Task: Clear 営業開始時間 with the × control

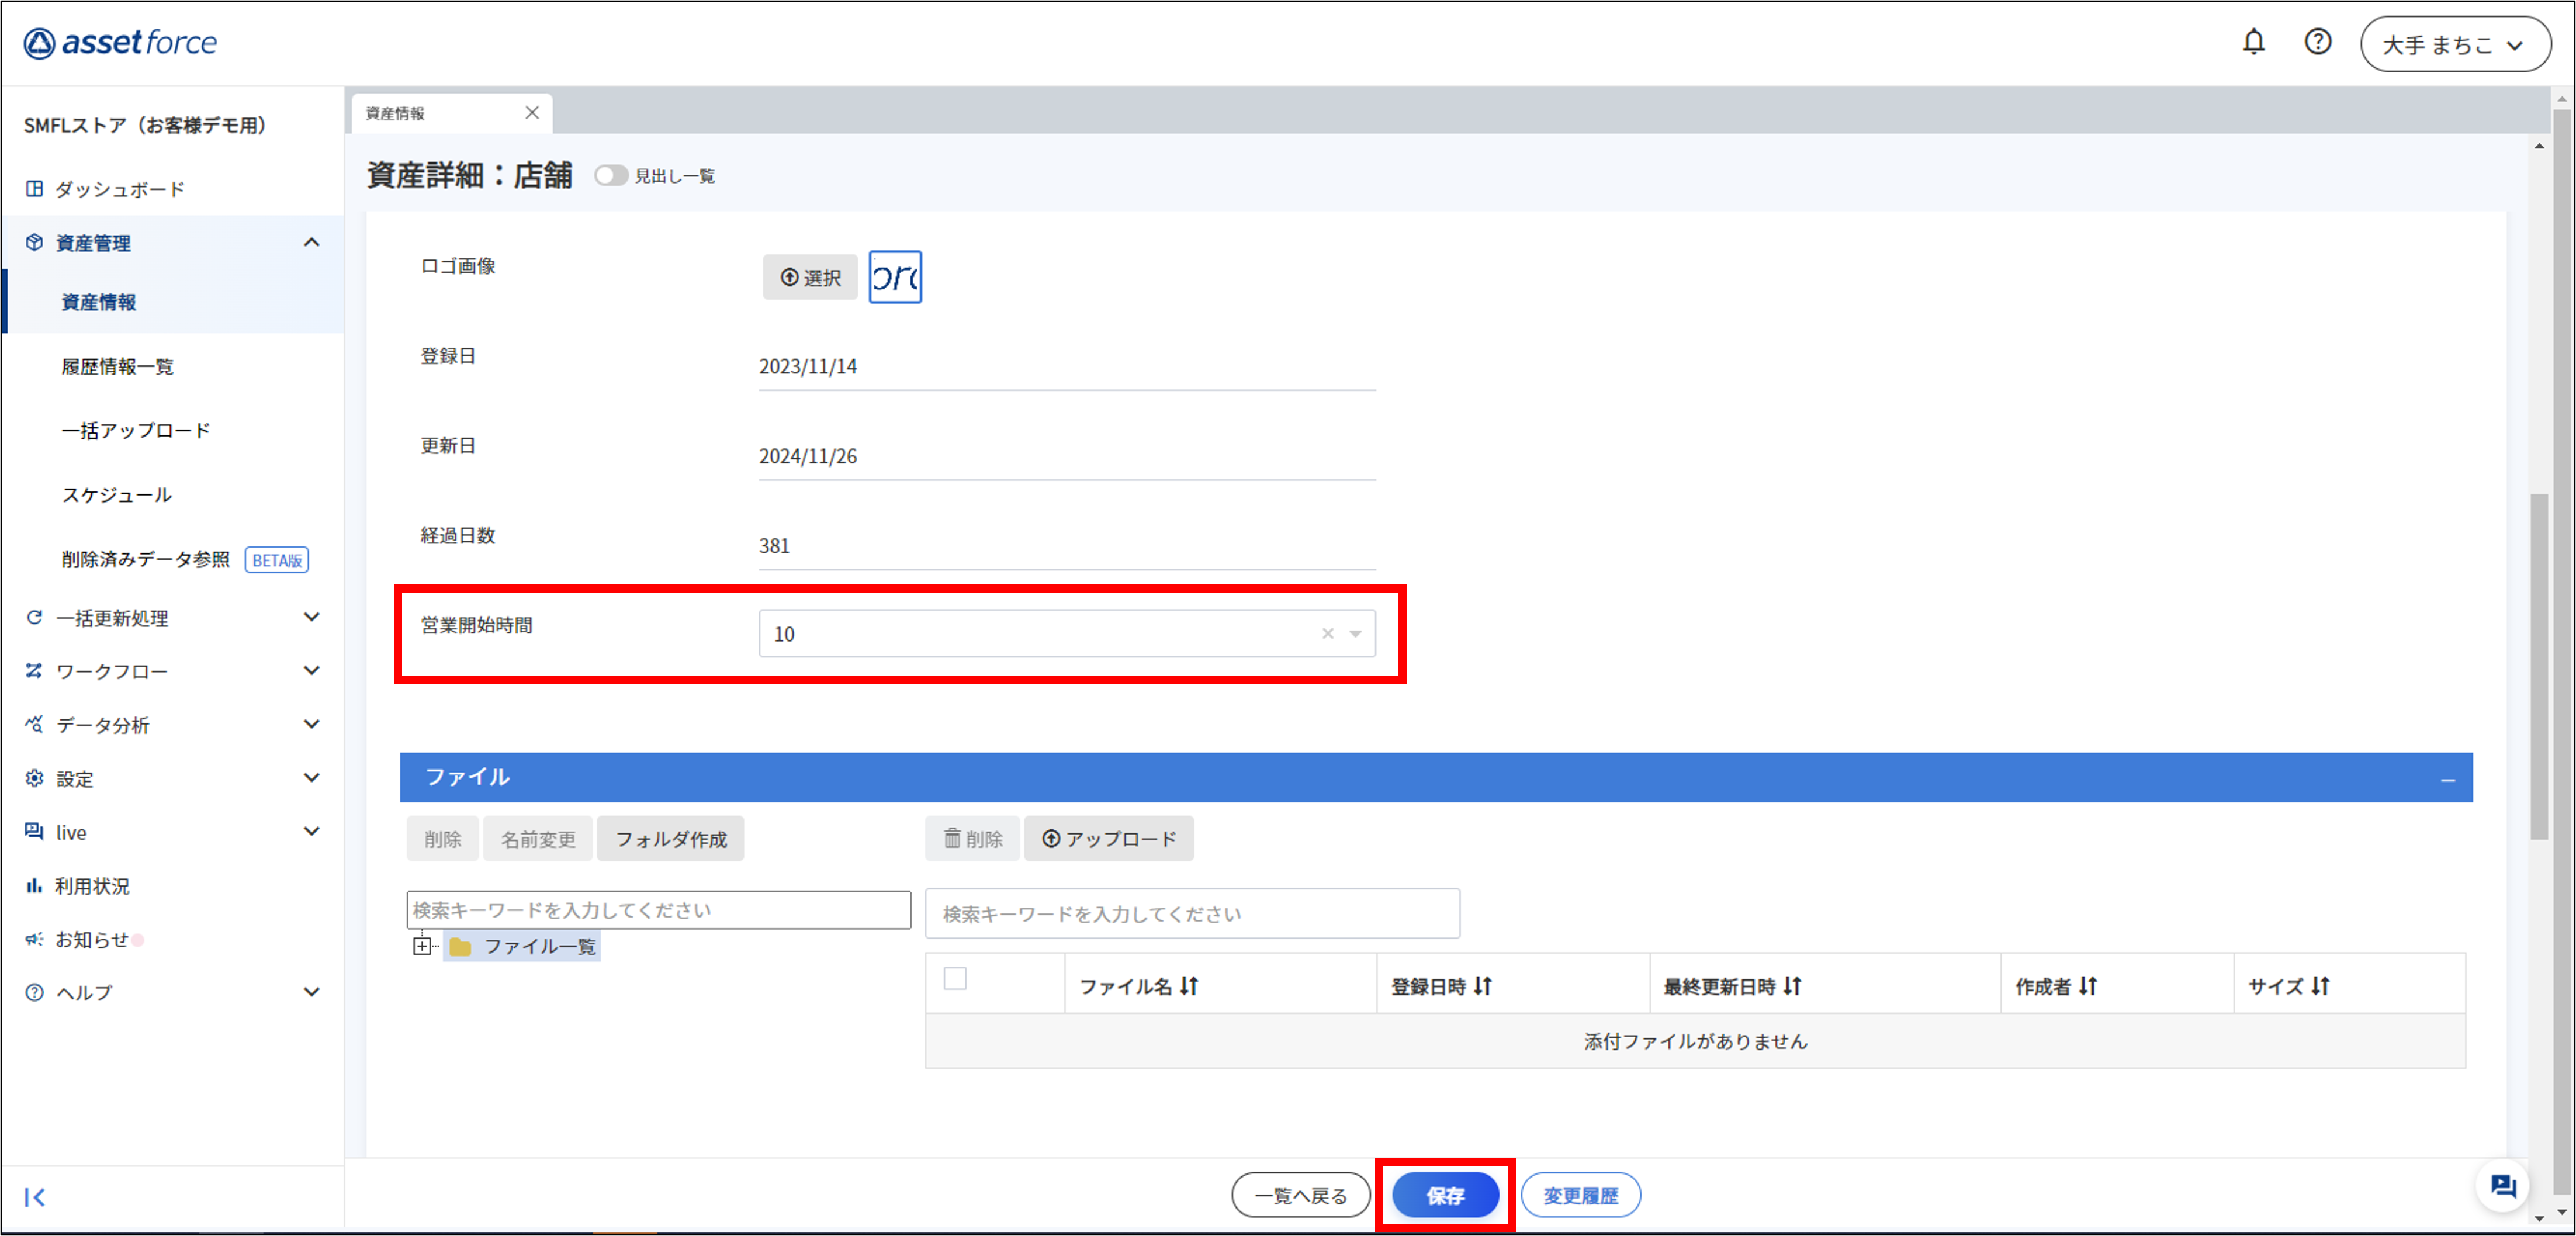Action: click(1327, 633)
